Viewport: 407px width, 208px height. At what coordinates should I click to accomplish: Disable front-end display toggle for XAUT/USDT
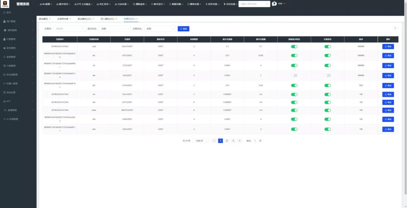(x=294, y=47)
